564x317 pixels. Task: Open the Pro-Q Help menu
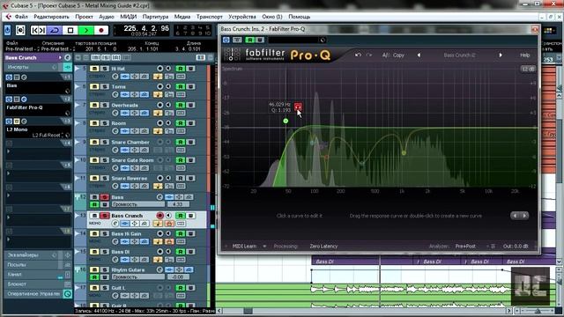point(525,55)
